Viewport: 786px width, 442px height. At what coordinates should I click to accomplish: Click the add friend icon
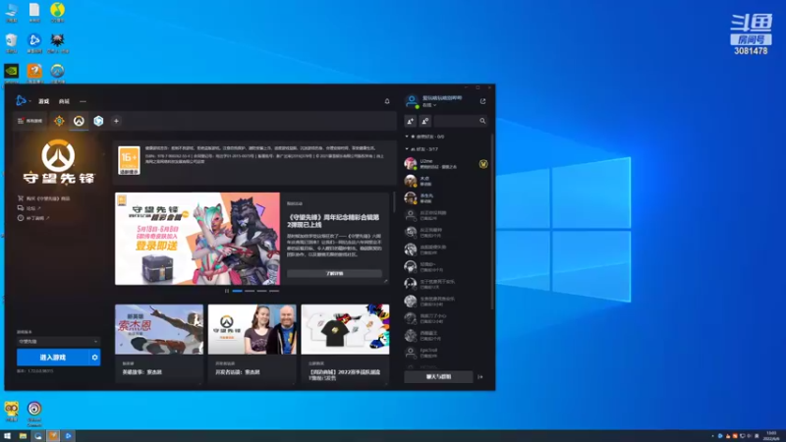coord(410,121)
